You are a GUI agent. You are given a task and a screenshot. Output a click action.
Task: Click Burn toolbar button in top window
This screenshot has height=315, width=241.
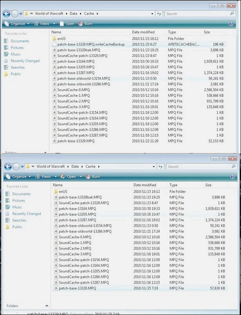85,24
